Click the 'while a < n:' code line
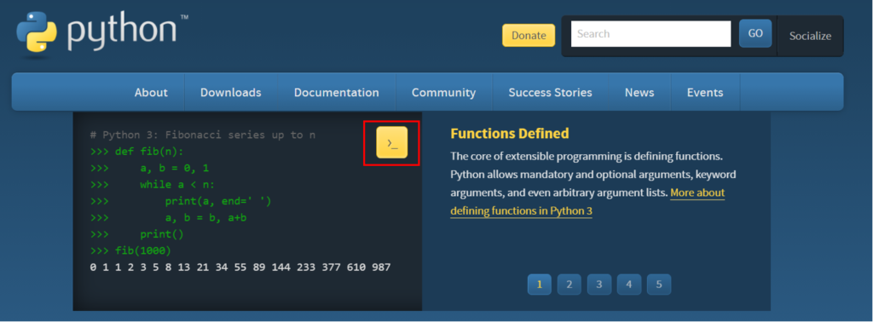Screen dimensions: 873x322 (177, 185)
